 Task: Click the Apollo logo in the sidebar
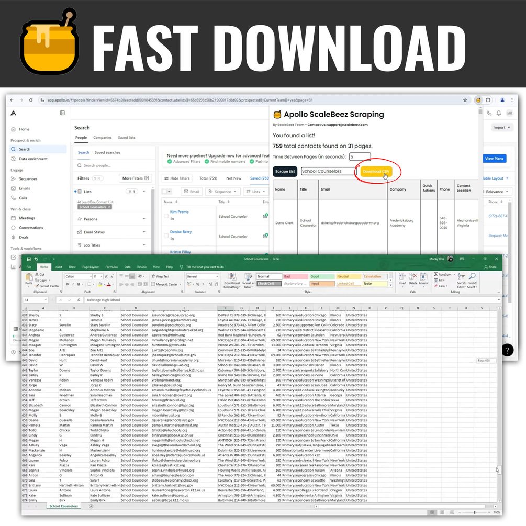14,113
